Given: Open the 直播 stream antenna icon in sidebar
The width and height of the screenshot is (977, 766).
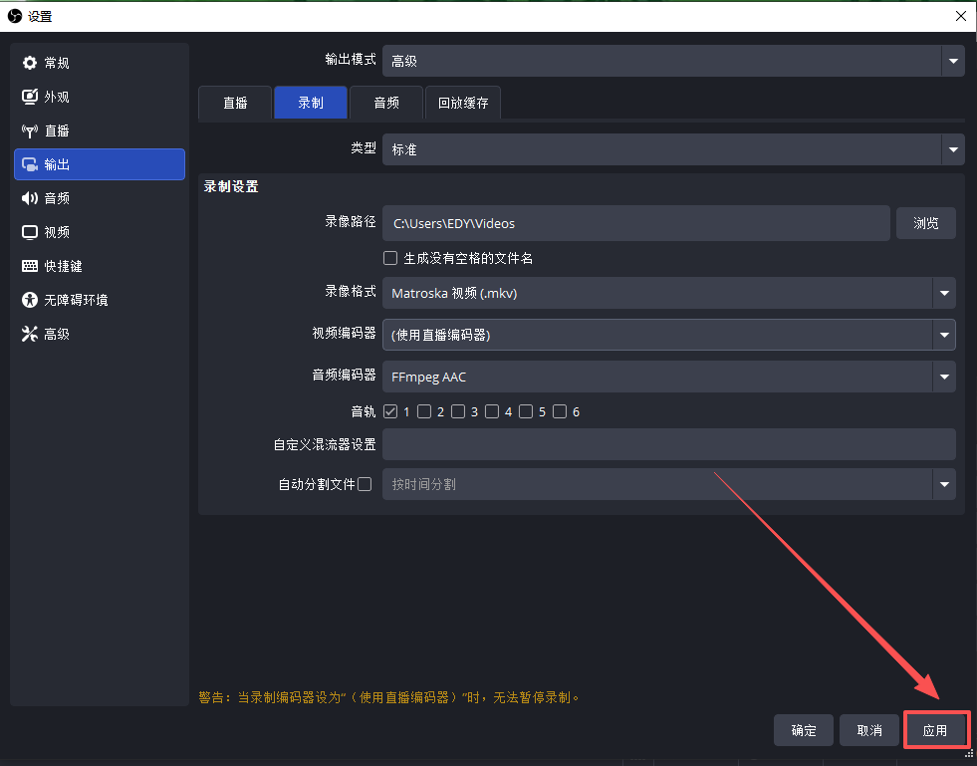Looking at the screenshot, I should [x=30, y=130].
